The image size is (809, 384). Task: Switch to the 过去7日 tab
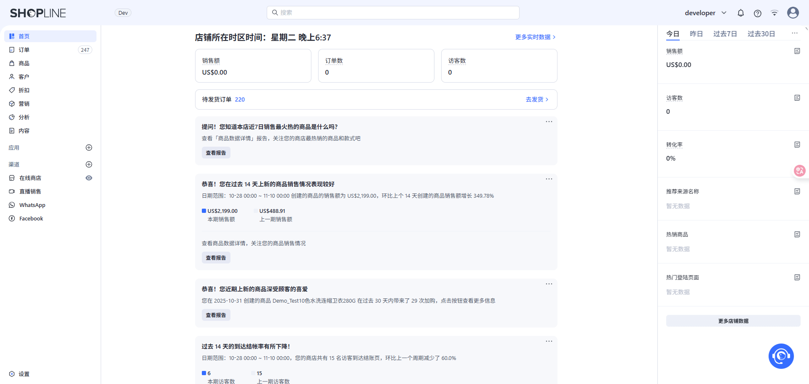725,34
